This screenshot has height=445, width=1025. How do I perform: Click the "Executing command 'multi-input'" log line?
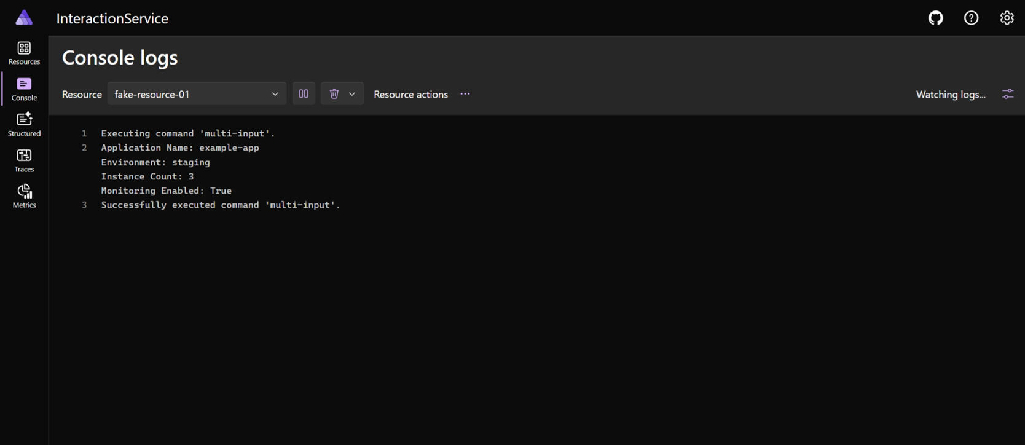[188, 133]
